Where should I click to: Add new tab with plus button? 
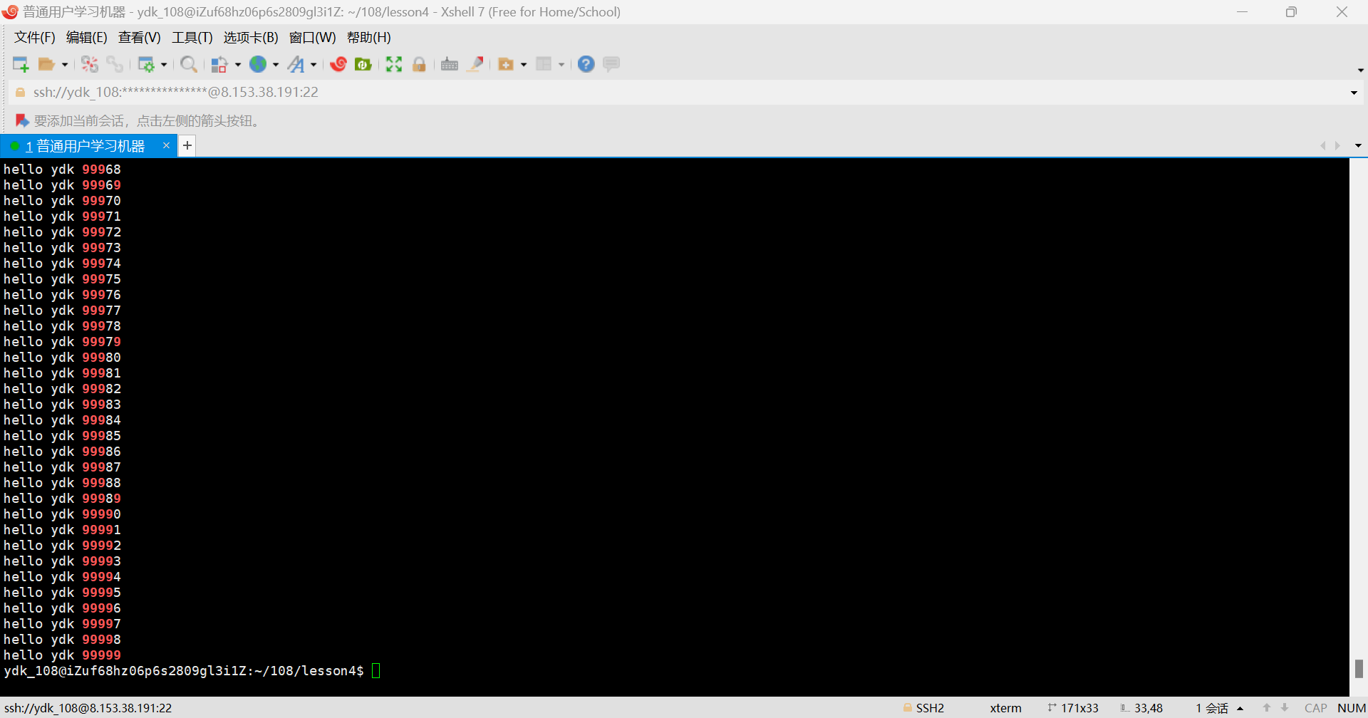pos(187,146)
